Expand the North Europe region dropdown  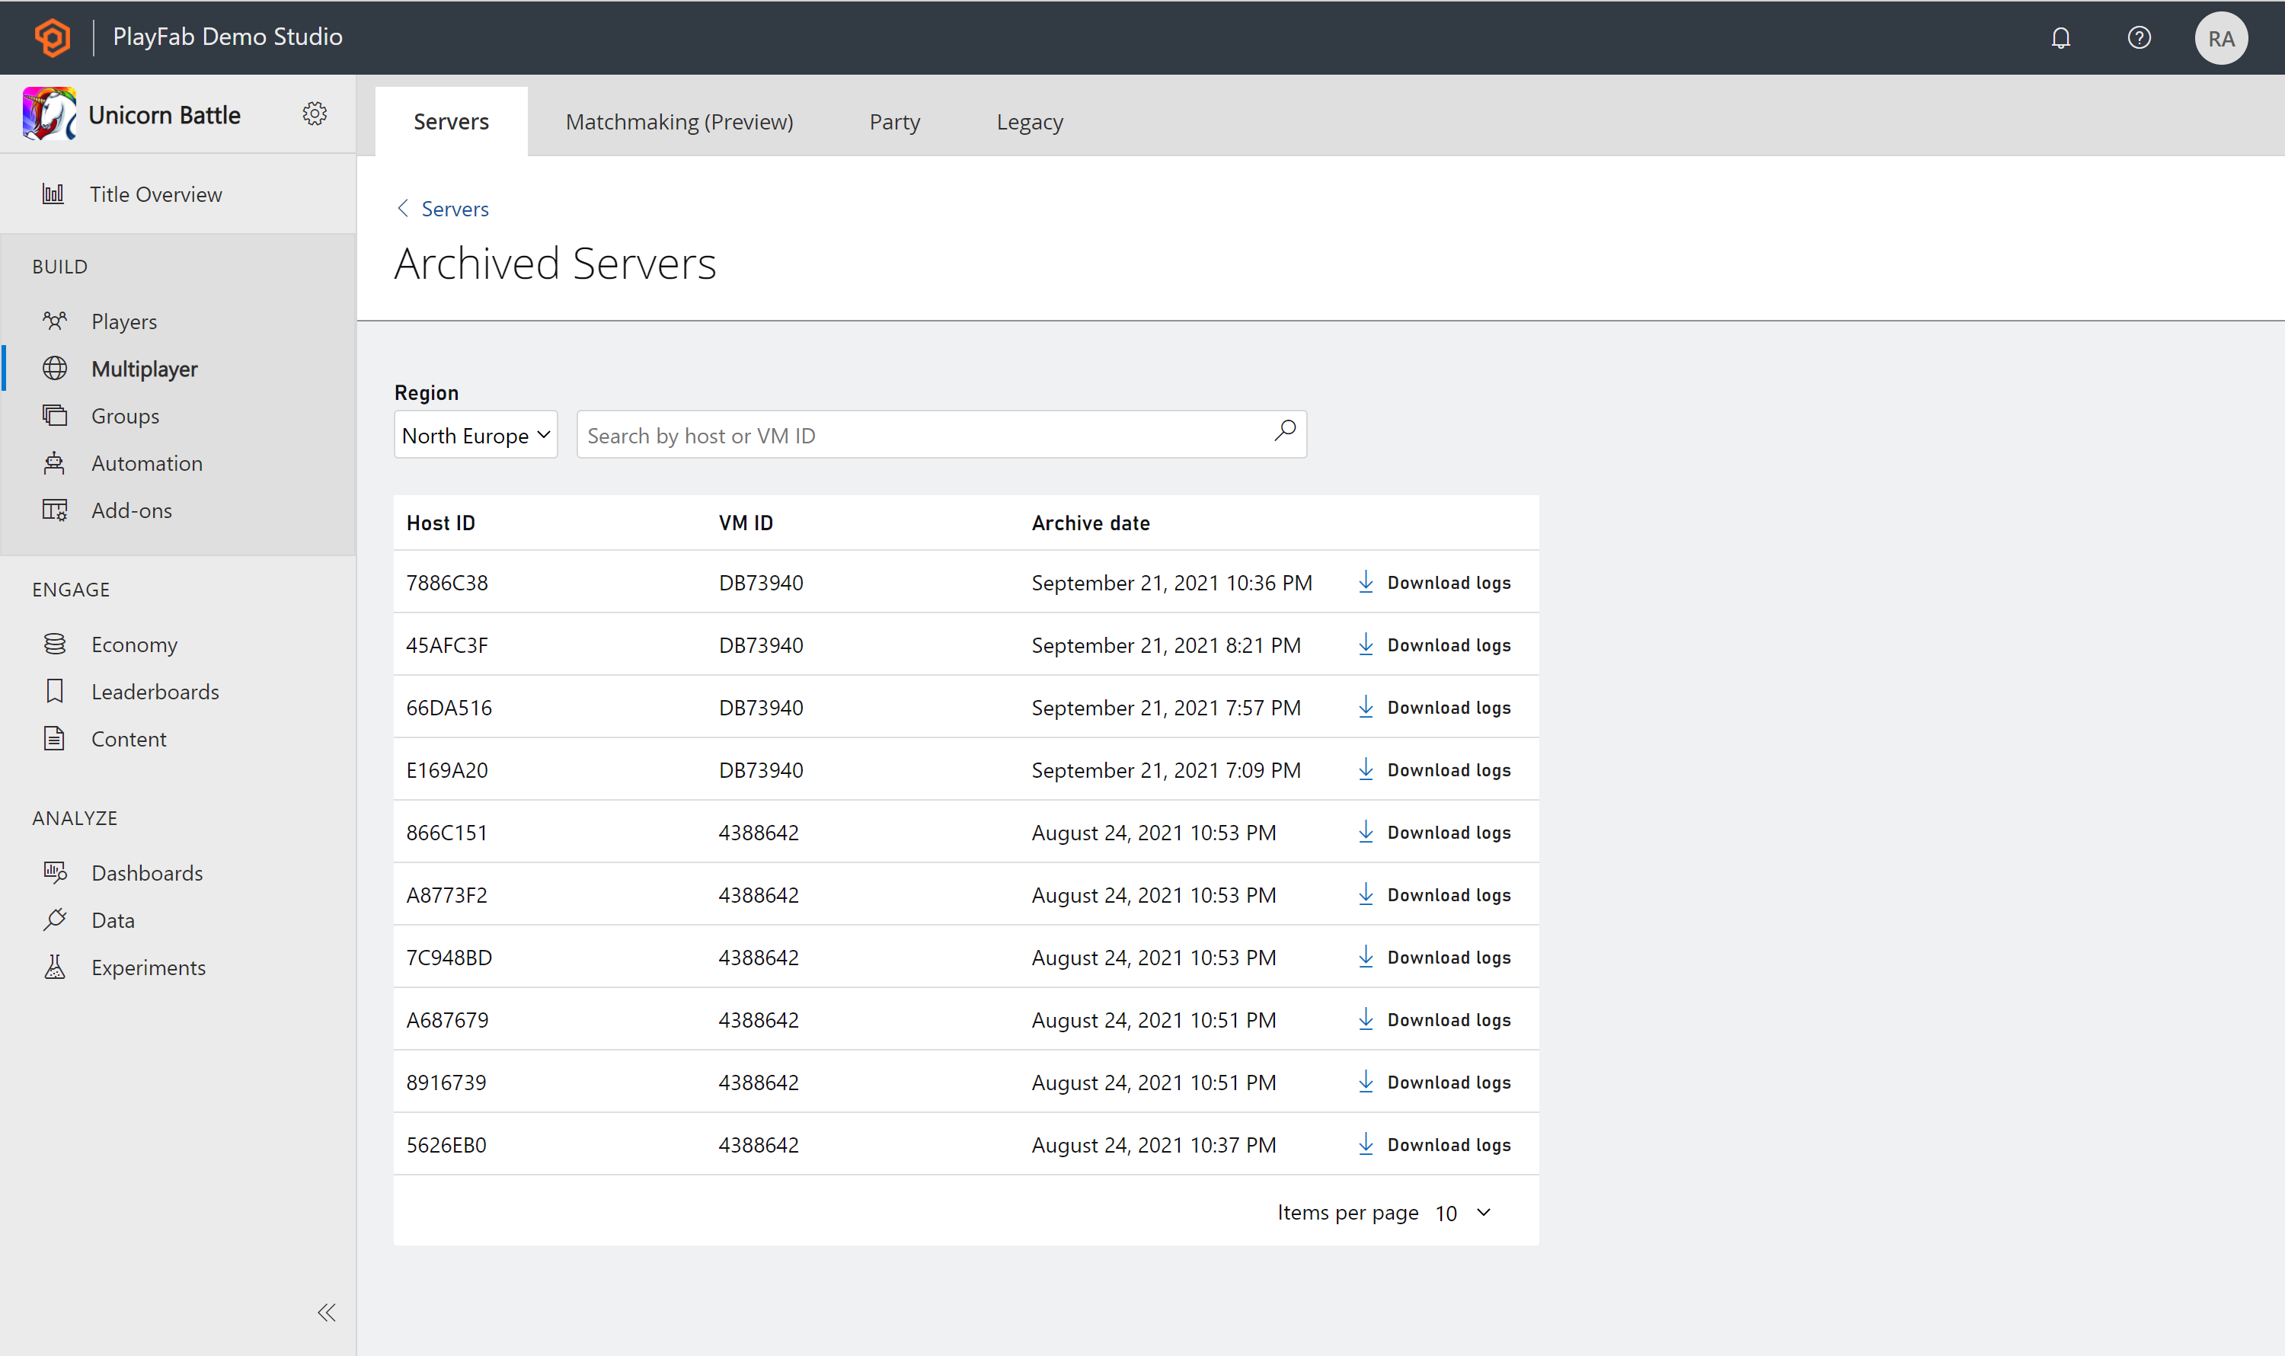click(x=475, y=433)
